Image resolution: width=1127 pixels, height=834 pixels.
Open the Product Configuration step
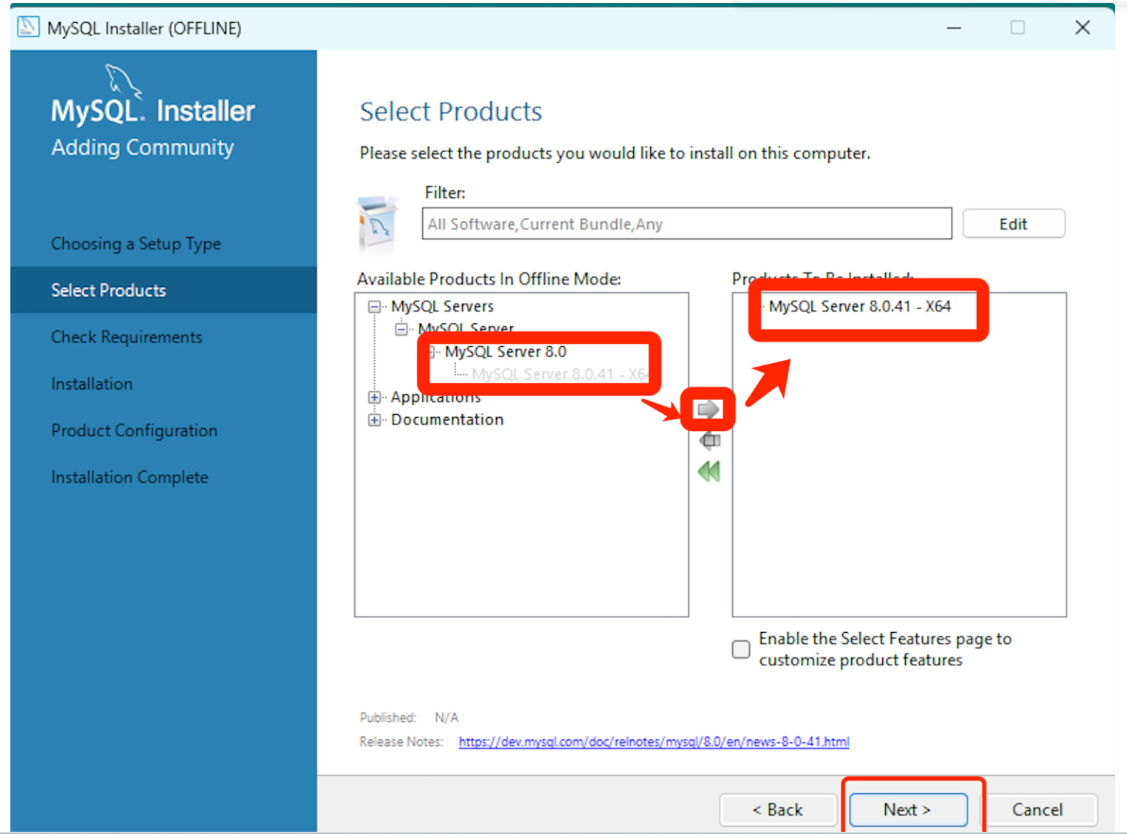point(134,430)
